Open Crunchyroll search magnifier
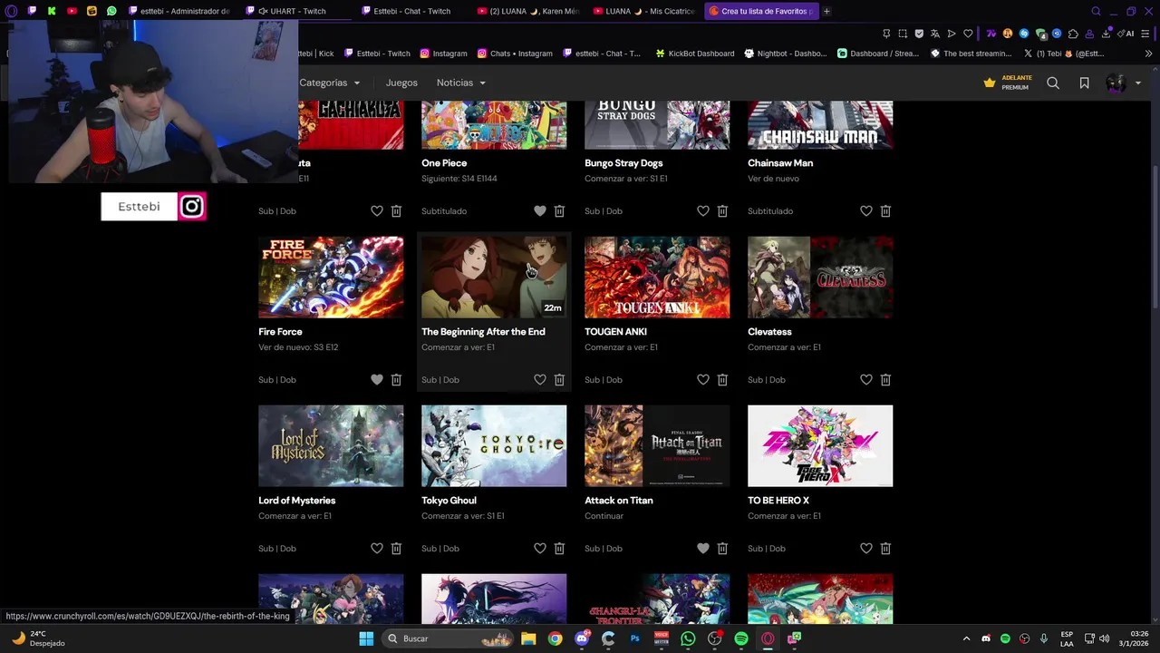The image size is (1160, 653). tap(1053, 83)
